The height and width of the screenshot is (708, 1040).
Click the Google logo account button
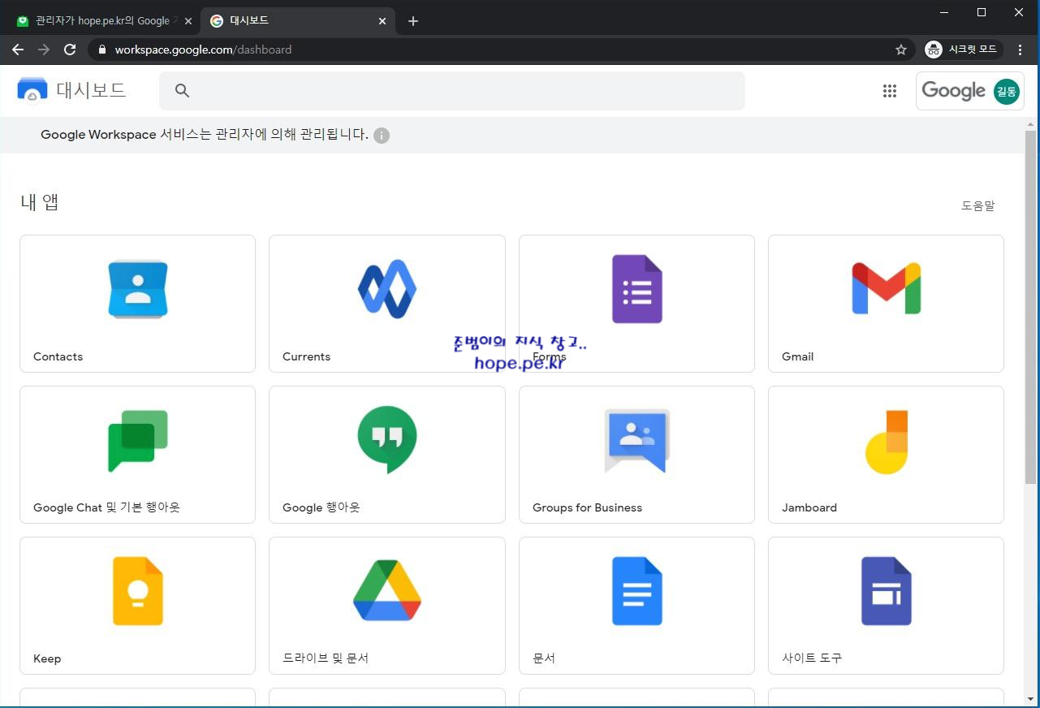969,91
